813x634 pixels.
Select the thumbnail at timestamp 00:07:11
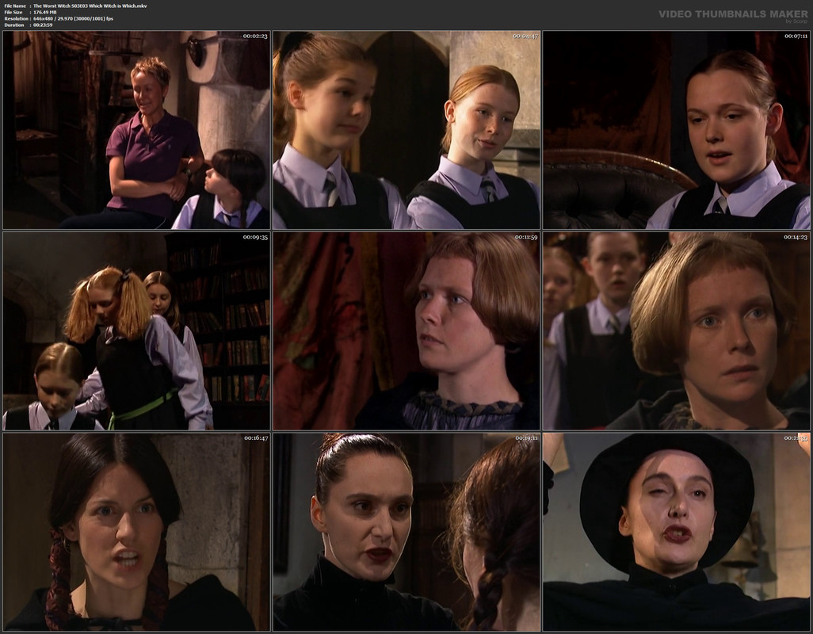pos(676,130)
